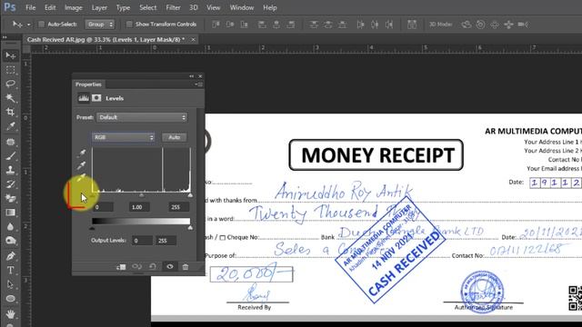The image size is (582, 327).
Task: Open the RGB channel dropdown
Action: pos(123,137)
